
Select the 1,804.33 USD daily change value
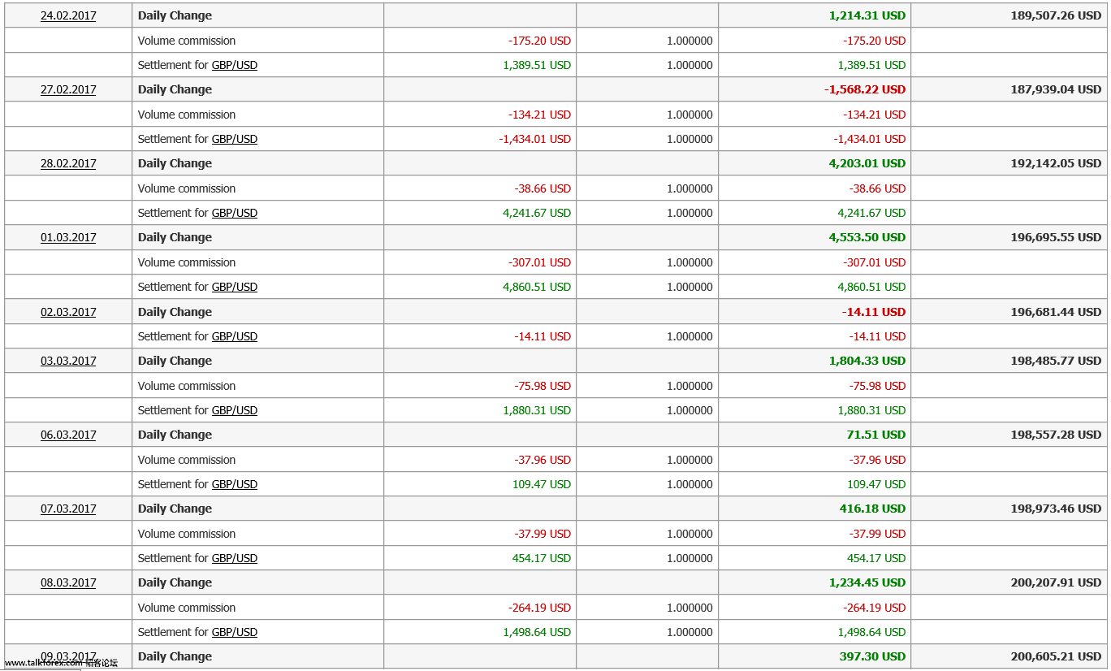(x=867, y=361)
